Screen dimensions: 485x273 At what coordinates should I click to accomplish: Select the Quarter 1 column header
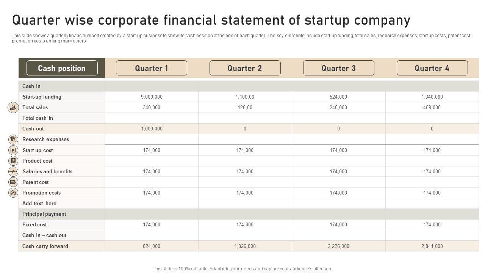[x=151, y=68]
